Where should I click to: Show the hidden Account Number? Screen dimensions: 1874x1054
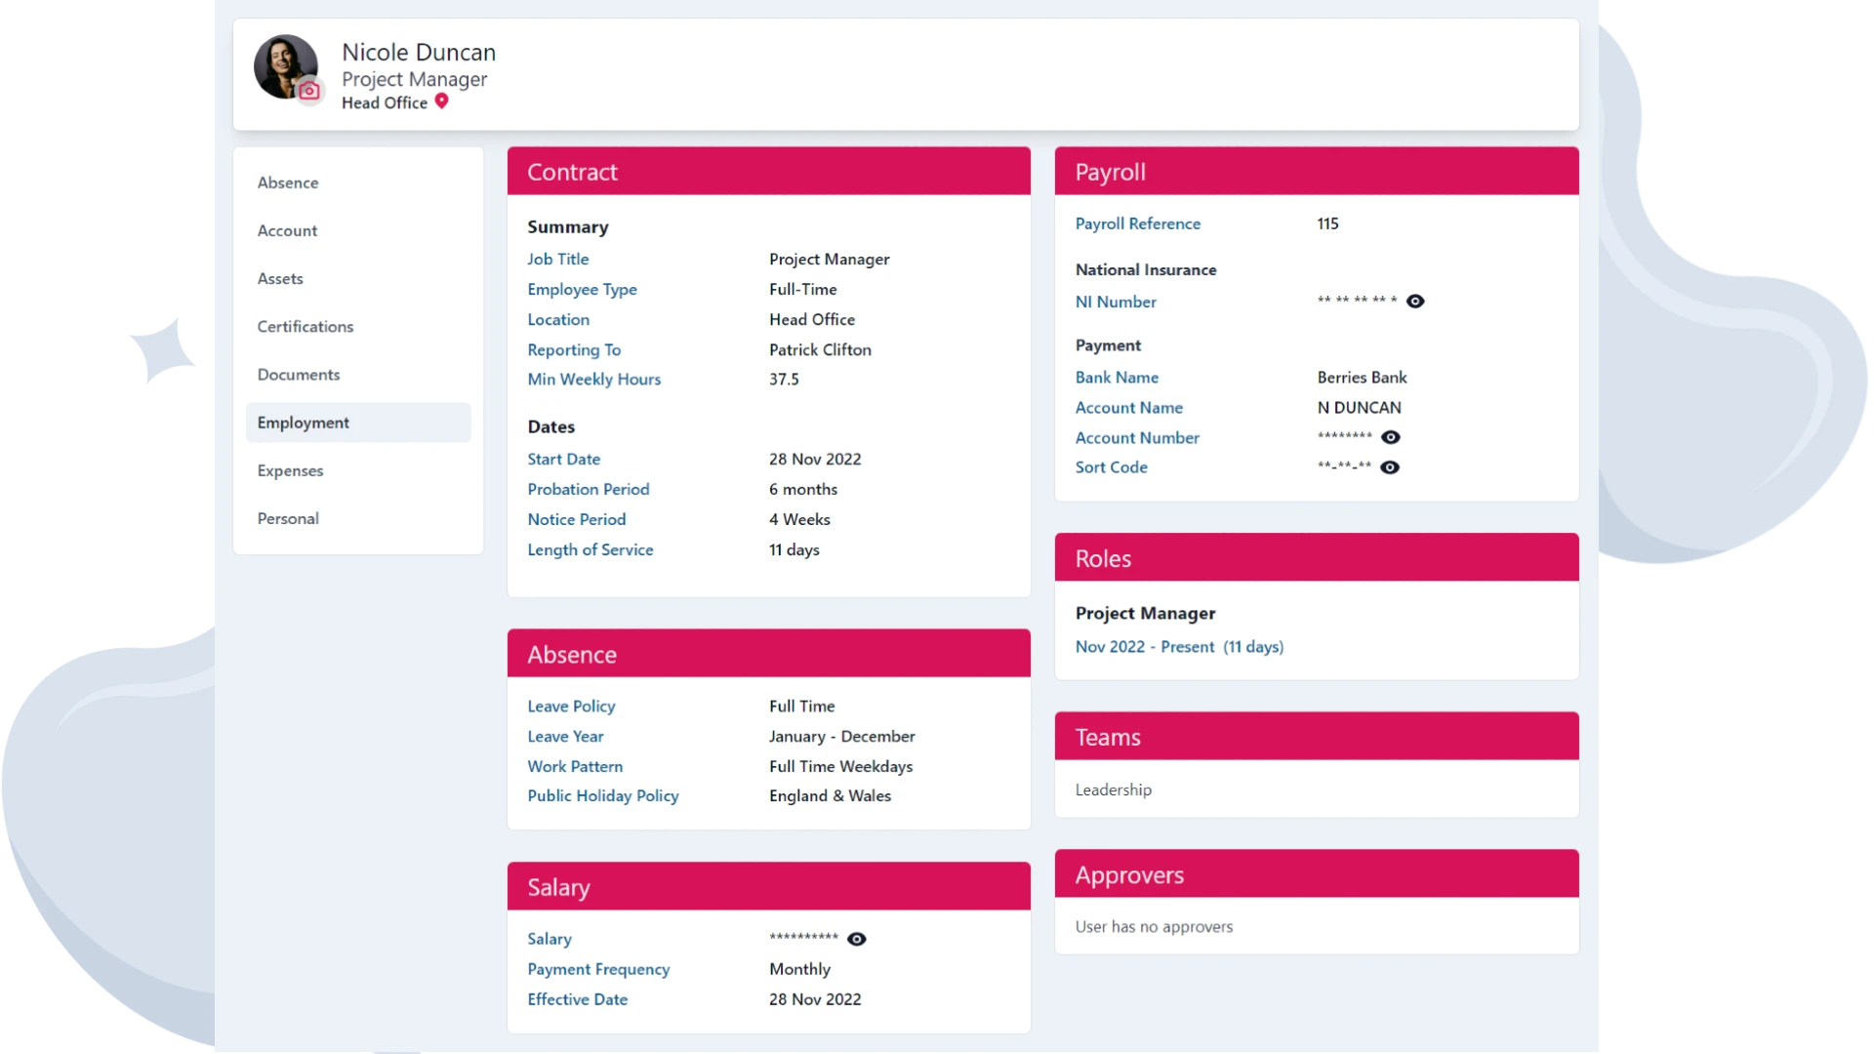[1390, 437]
